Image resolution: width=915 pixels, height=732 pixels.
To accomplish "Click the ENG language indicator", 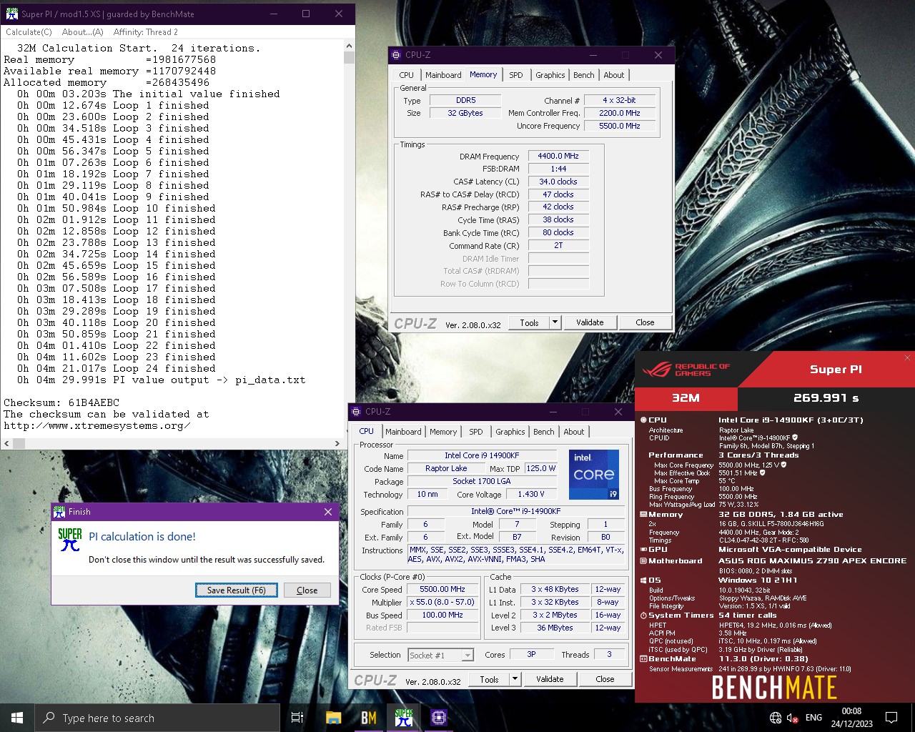I will [813, 718].
